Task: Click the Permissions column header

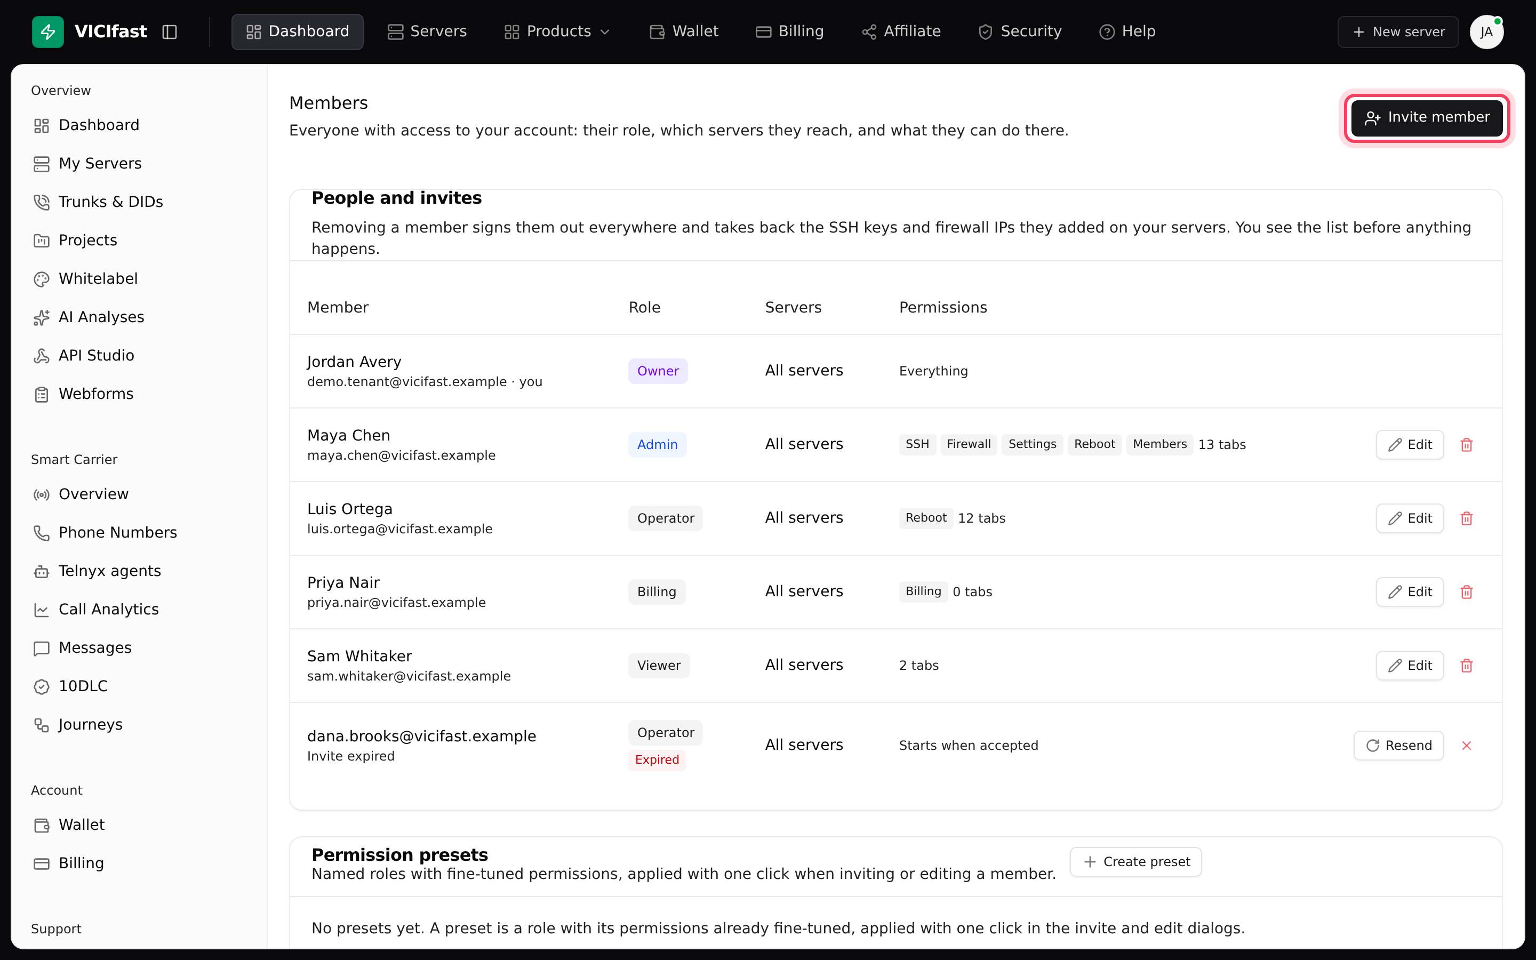Action: [943, 307]
